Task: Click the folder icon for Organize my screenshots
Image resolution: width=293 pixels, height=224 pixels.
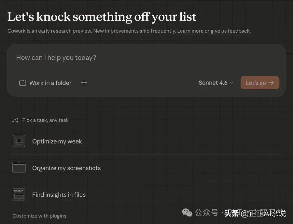Action: [x=19, y=168]
